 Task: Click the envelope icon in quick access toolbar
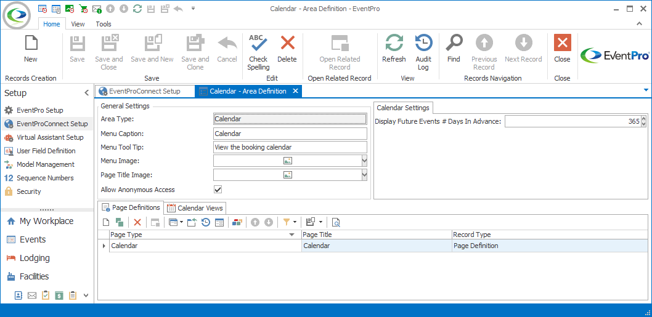(97, 8)
